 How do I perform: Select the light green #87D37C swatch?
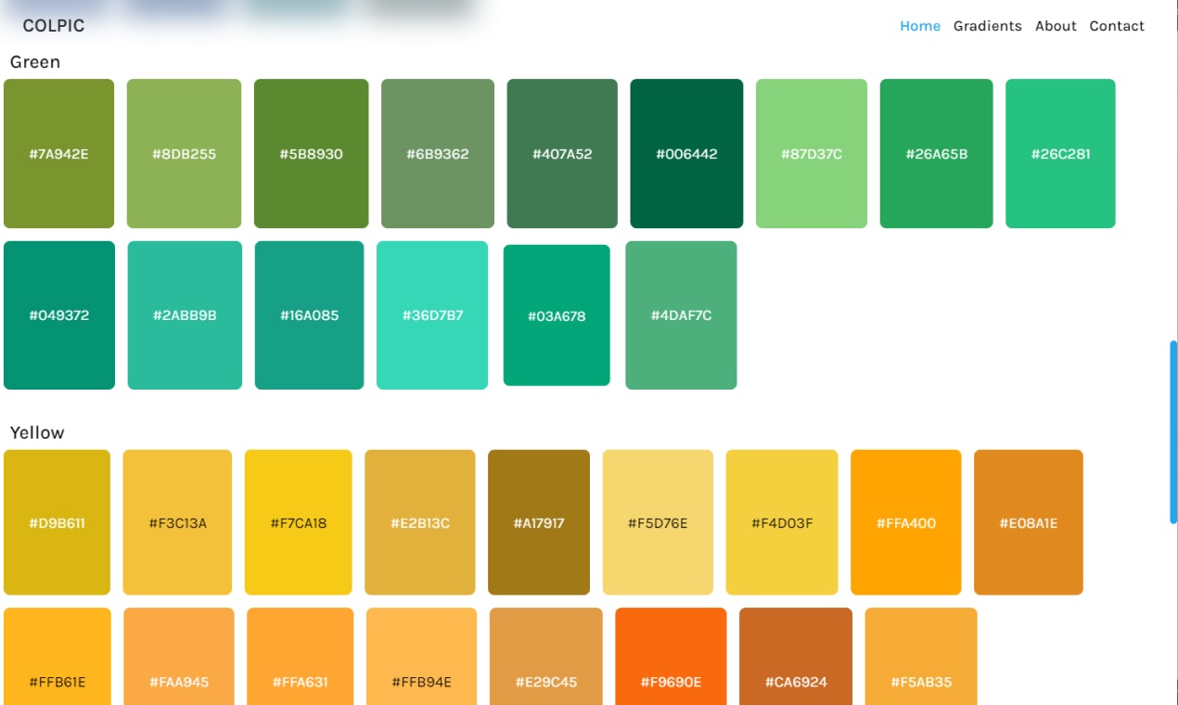click(812, 153)
